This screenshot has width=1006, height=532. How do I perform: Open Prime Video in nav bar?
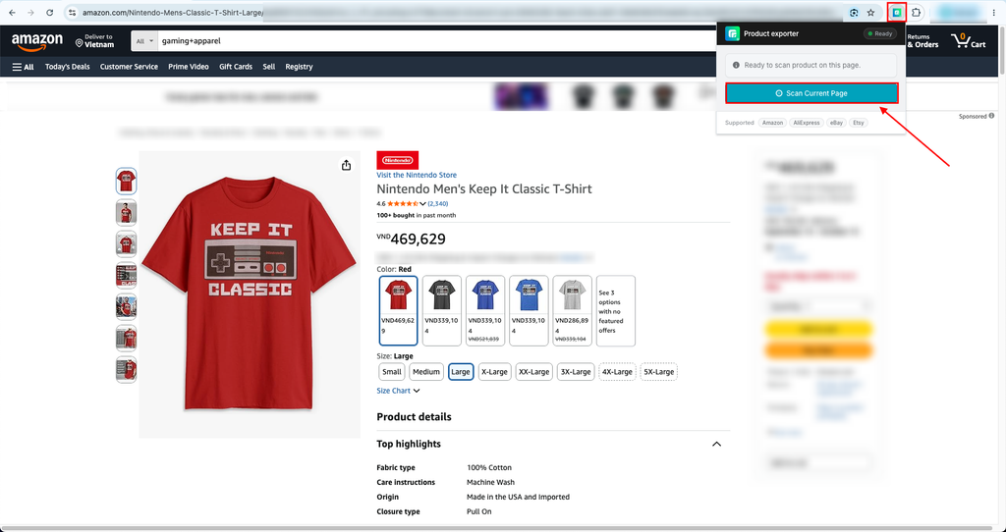(x=189, y=67)
